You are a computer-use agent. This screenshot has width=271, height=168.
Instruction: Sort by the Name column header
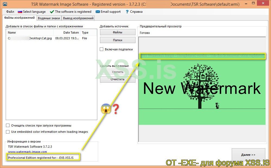click(x=30, y=33)
